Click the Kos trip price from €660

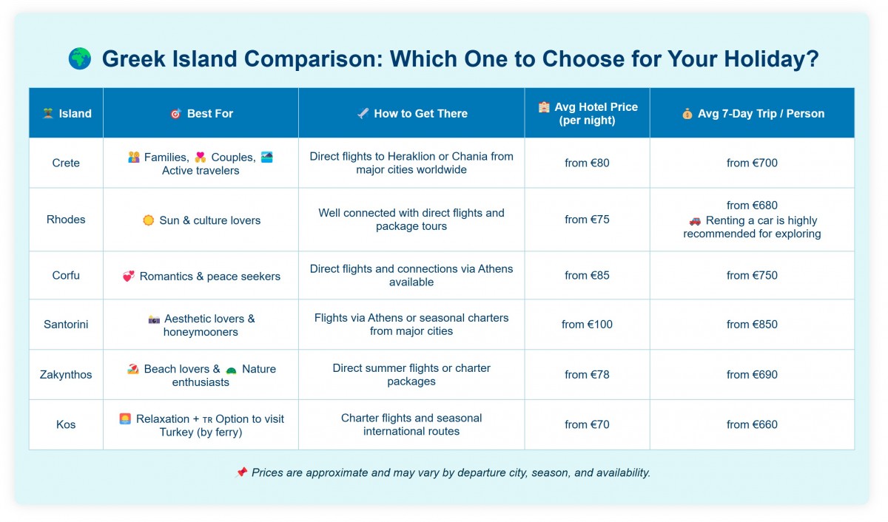(x=752, y=425)
